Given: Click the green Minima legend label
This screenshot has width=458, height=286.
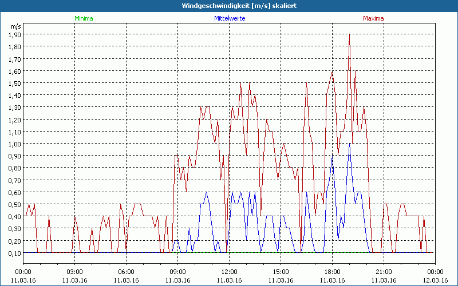Looking at the screenshot, I should (84, 18).
